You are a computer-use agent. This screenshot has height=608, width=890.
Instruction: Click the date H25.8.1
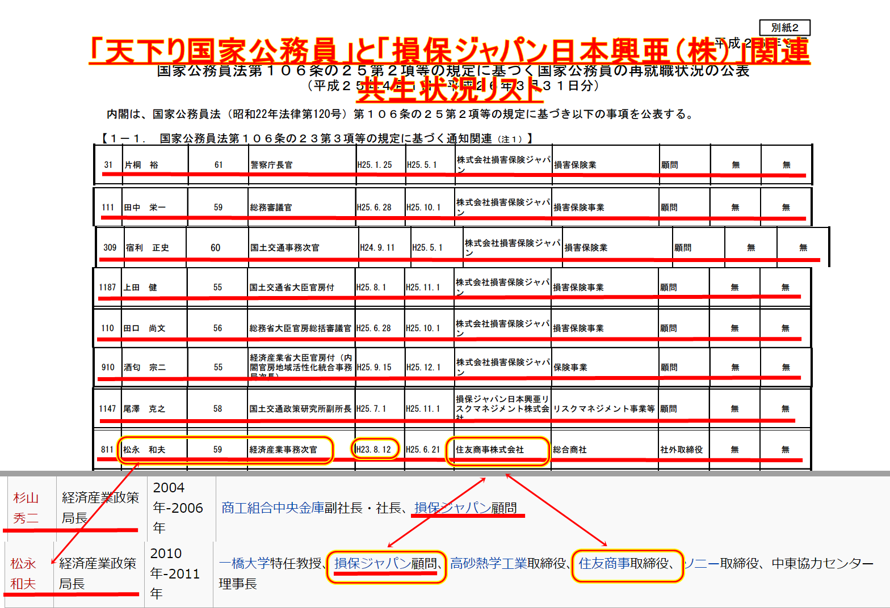pyautogui.click(x=371, y=288)
